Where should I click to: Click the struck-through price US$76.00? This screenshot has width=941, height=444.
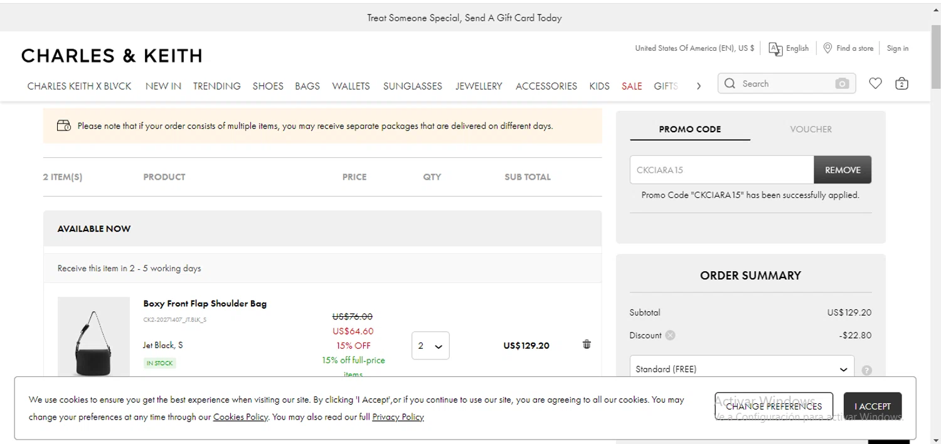(x=353, y=316)
